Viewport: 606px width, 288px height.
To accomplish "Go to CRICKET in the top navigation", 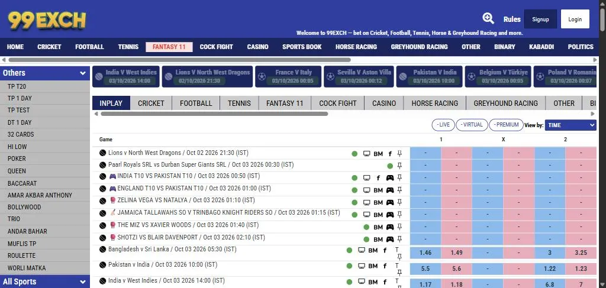I will click(x=49, y=47).
